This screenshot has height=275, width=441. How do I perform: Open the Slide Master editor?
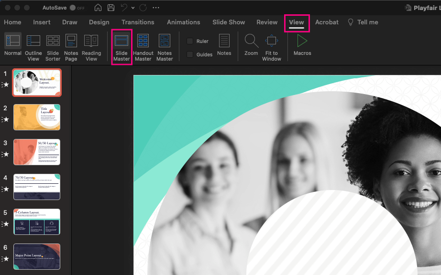click(x=121, y=45)
